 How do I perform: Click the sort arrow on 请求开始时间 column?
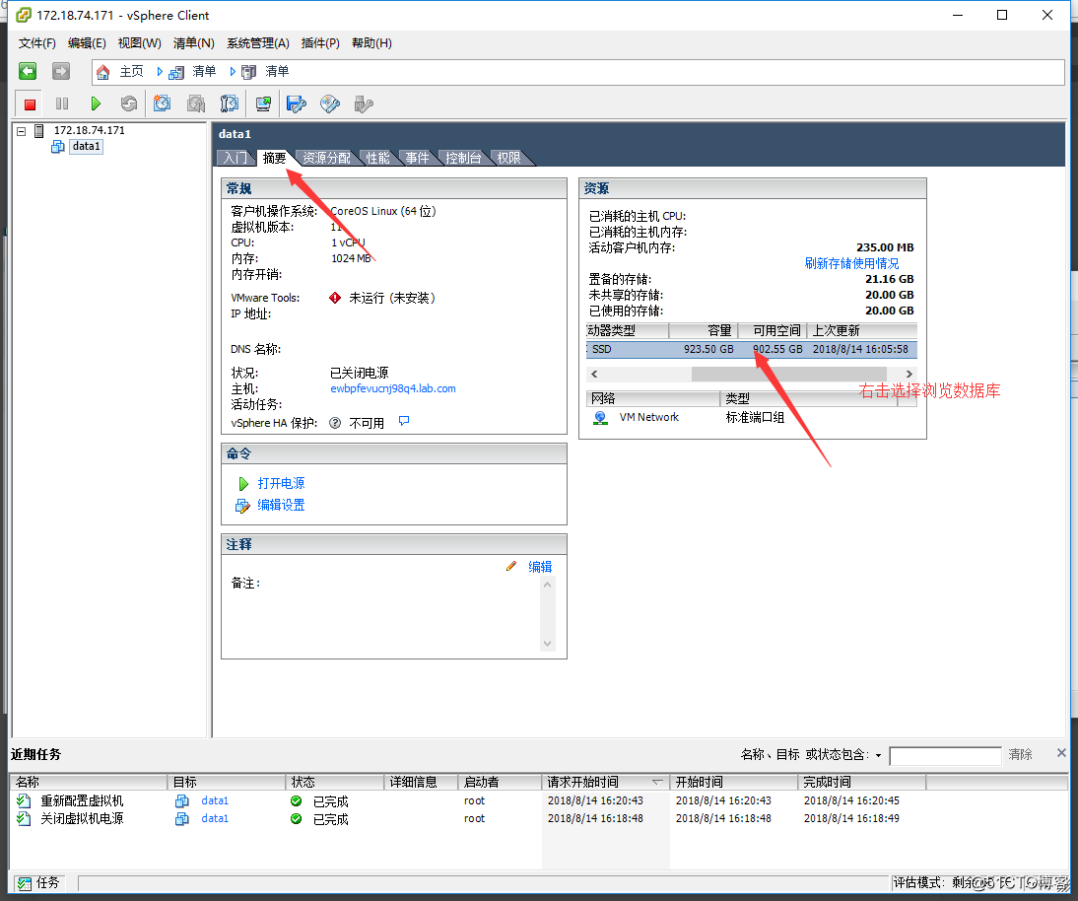657,782
